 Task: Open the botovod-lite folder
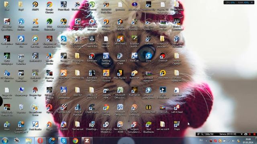[x=78, y=74]
